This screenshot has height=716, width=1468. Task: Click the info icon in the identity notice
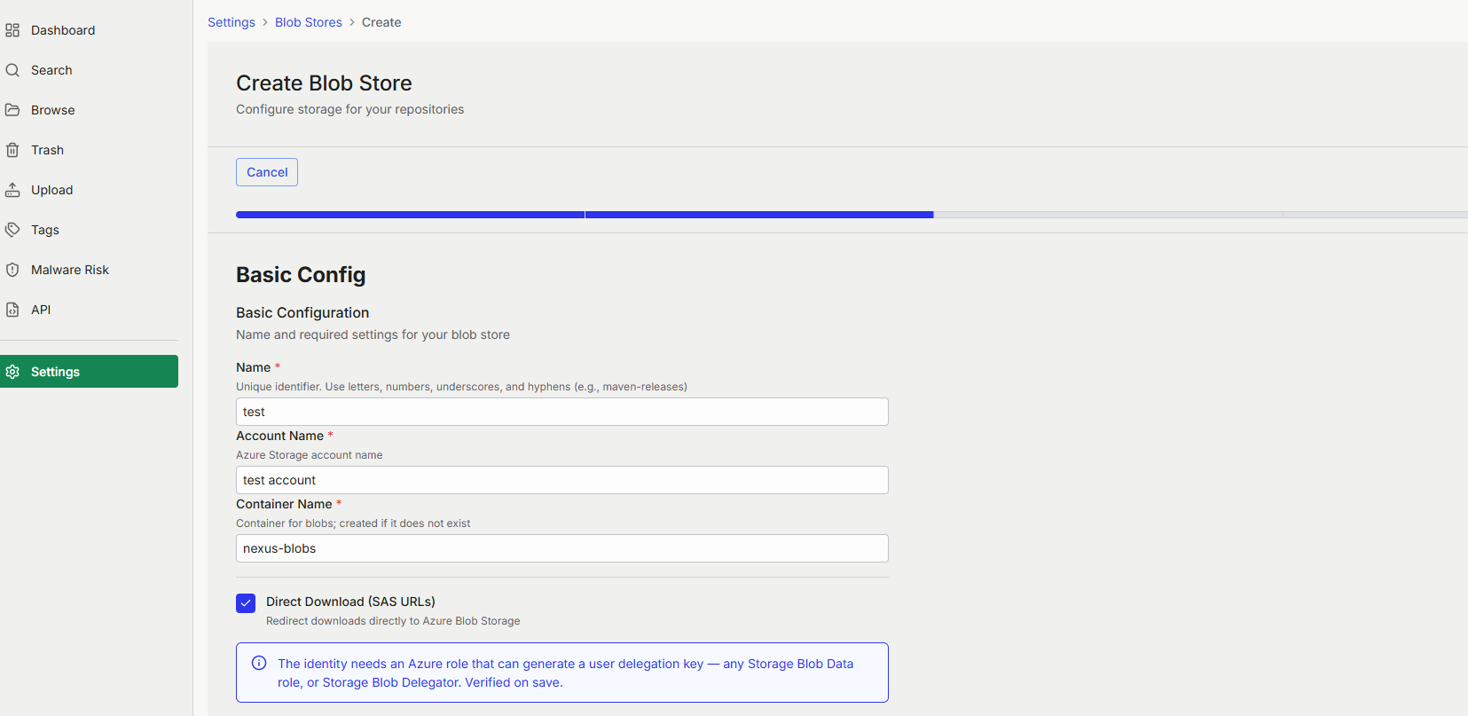click(x=259, y=663)
